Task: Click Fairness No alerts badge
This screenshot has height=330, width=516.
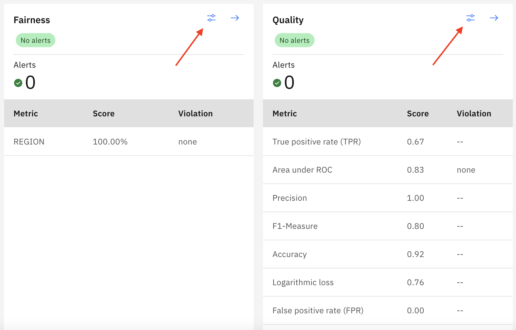Action: [35, 40]
